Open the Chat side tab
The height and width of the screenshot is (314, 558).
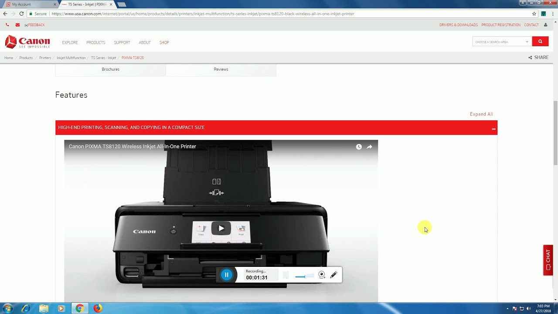[x=548, y=260]
